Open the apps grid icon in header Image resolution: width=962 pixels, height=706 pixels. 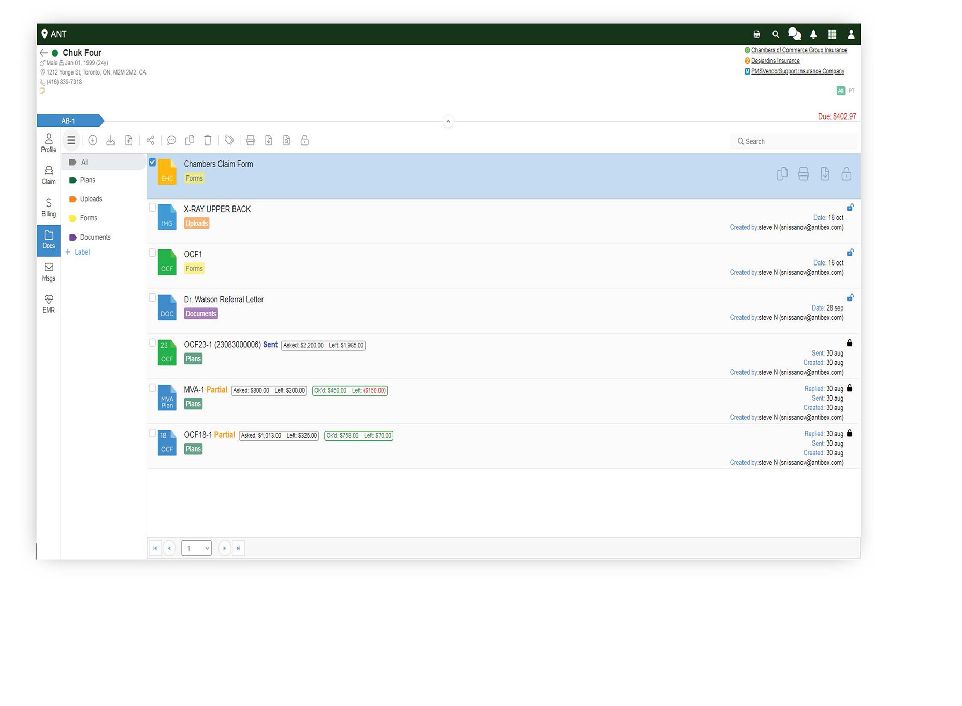point(832,34)
